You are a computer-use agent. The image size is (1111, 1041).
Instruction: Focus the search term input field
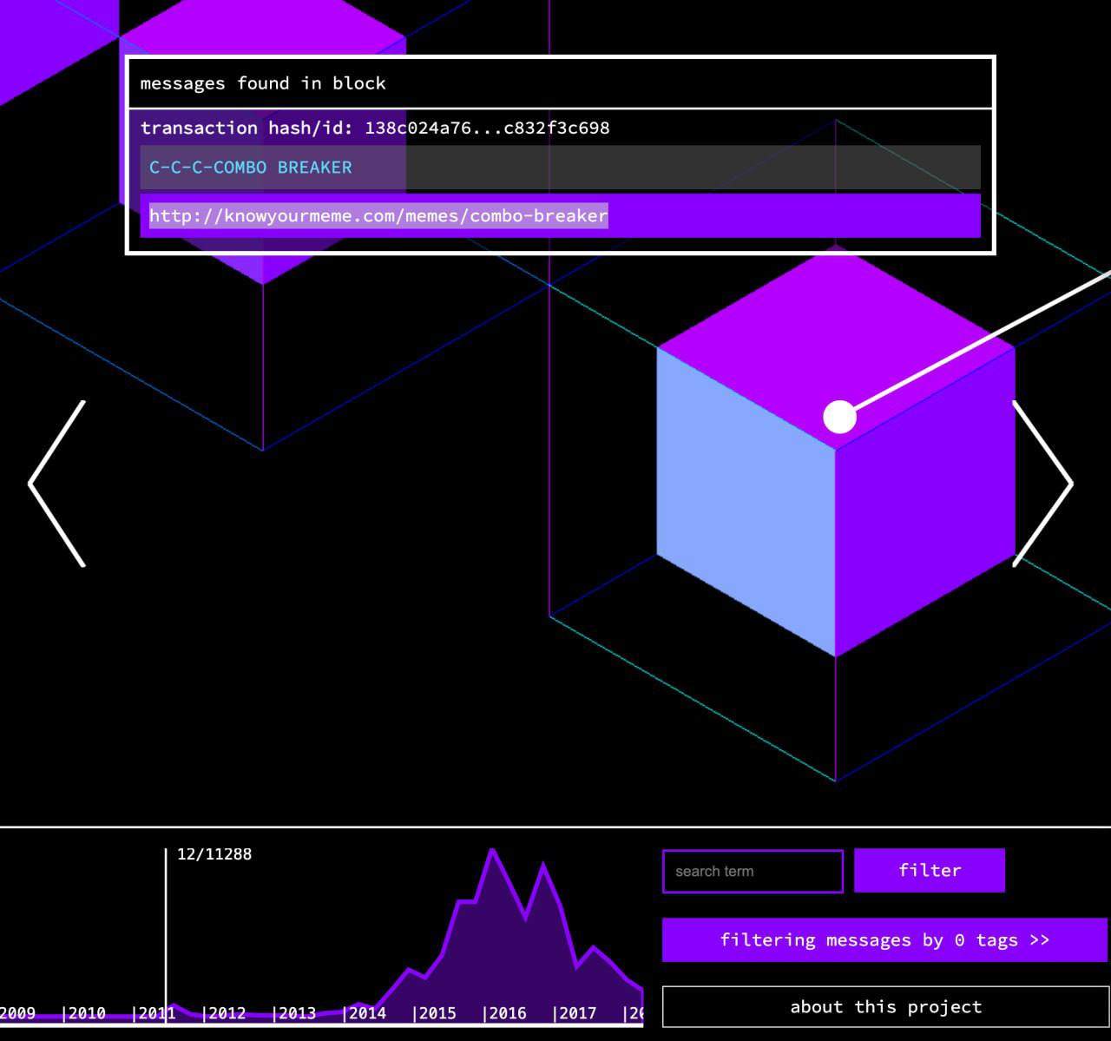pos(753,871)
